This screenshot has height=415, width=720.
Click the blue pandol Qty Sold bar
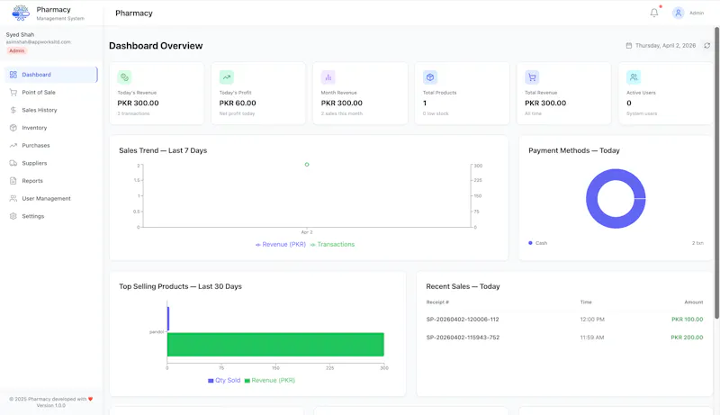pyautogui.click(x=168, y=319)
